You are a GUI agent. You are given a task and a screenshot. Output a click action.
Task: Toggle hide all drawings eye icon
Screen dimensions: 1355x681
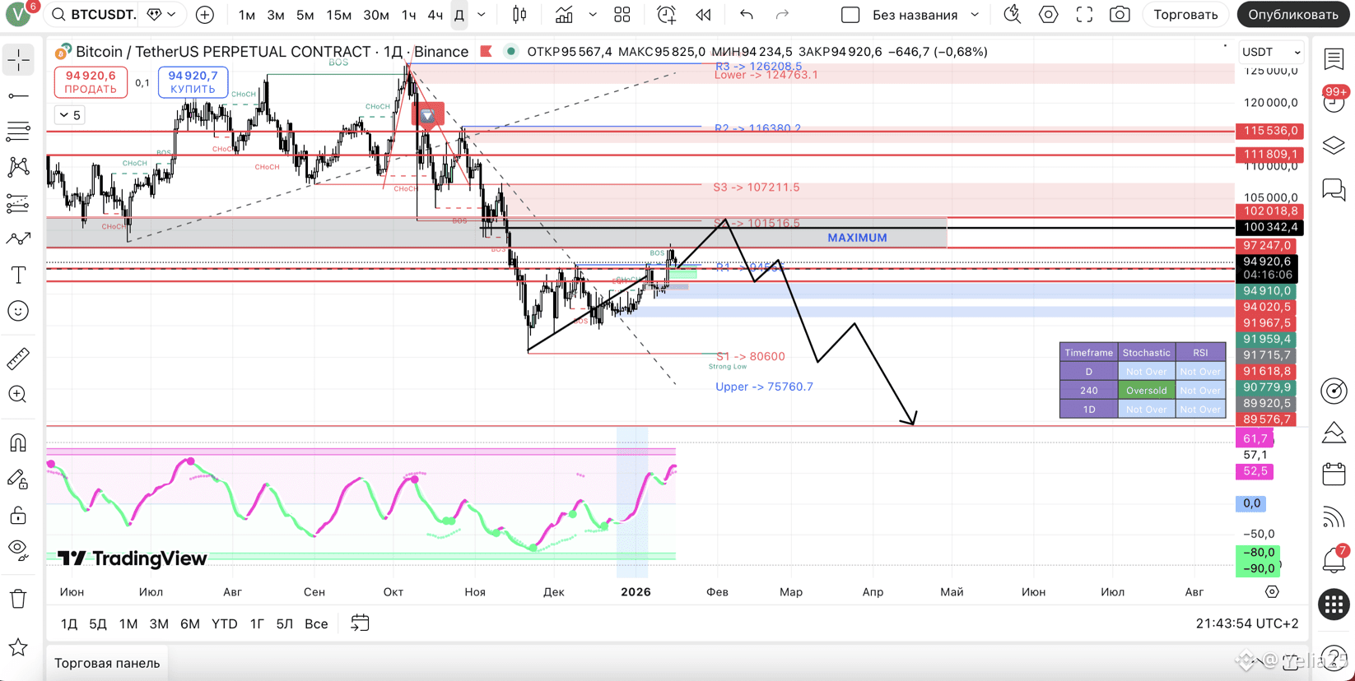click(x=18, y=549)
